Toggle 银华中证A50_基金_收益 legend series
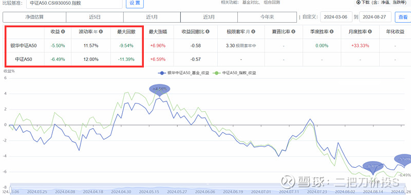The width and height of the screenshot is (411, 195). click(184, 73)
